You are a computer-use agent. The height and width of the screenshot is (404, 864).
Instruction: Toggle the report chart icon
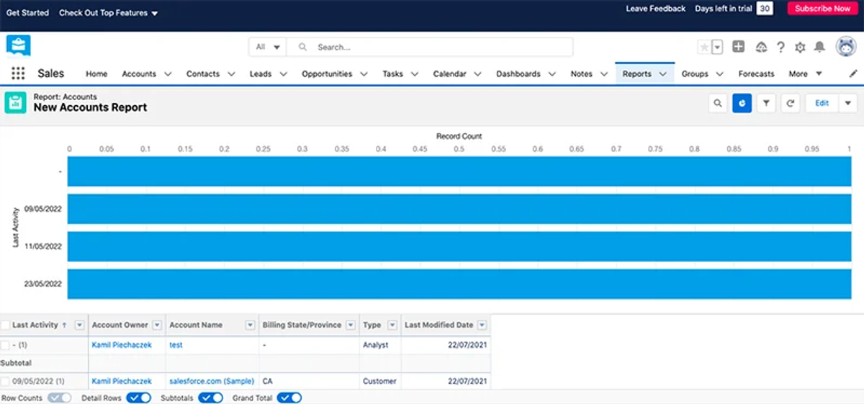pyautogui.click(x=742, y=103)
